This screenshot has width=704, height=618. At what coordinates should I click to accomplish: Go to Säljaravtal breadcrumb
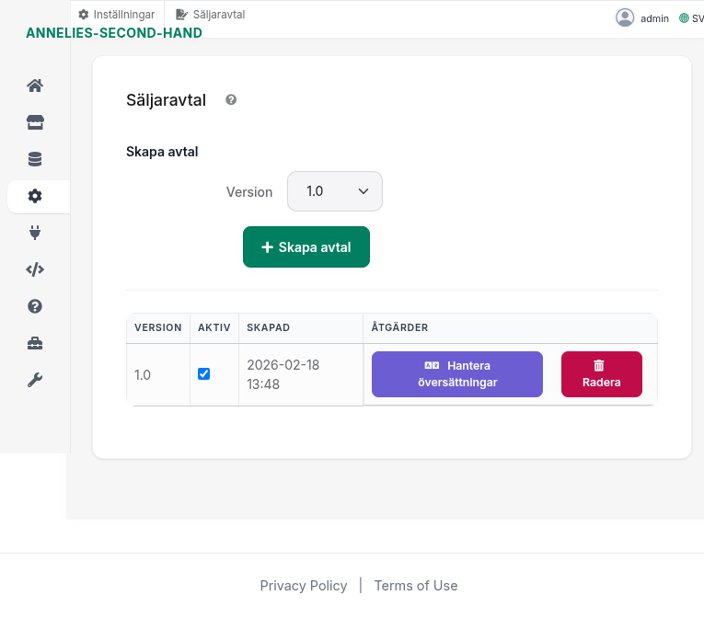pyautogui.click(x=210, y=15)
